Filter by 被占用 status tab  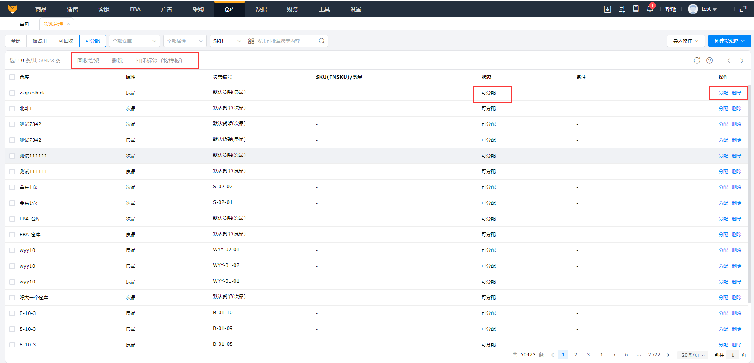click(40, 41)
